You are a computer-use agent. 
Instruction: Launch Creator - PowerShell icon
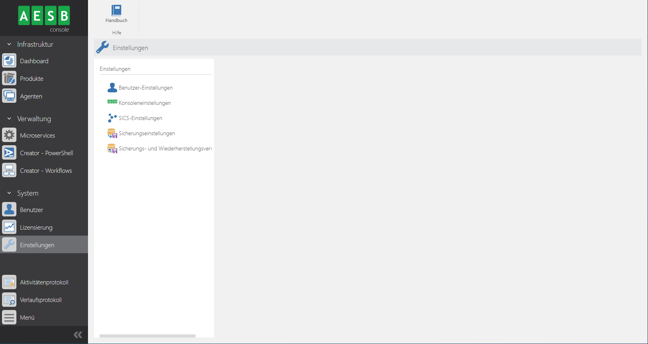click(x=9, y=153)
